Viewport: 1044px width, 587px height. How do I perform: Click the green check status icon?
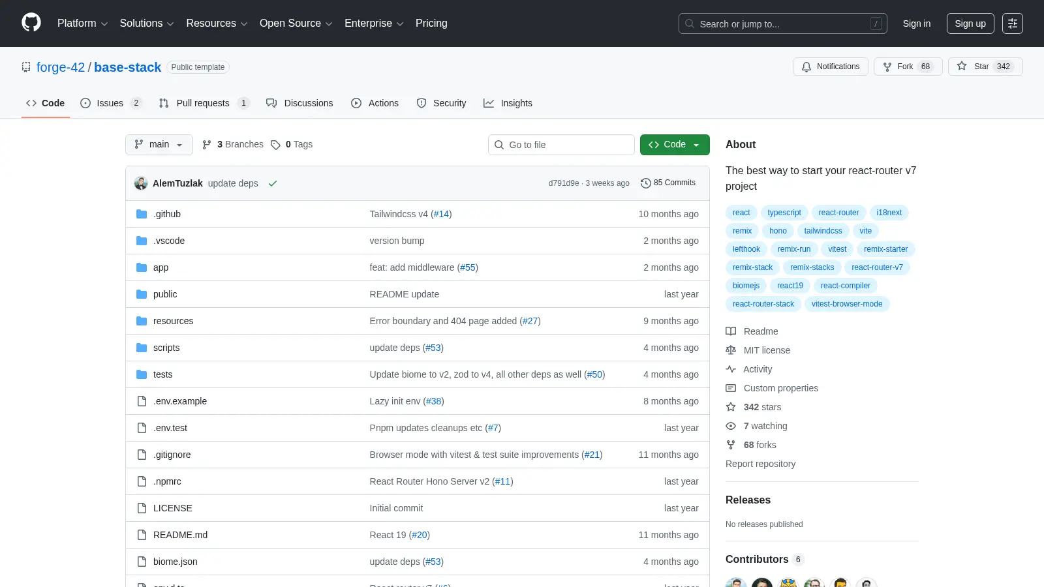273,183
